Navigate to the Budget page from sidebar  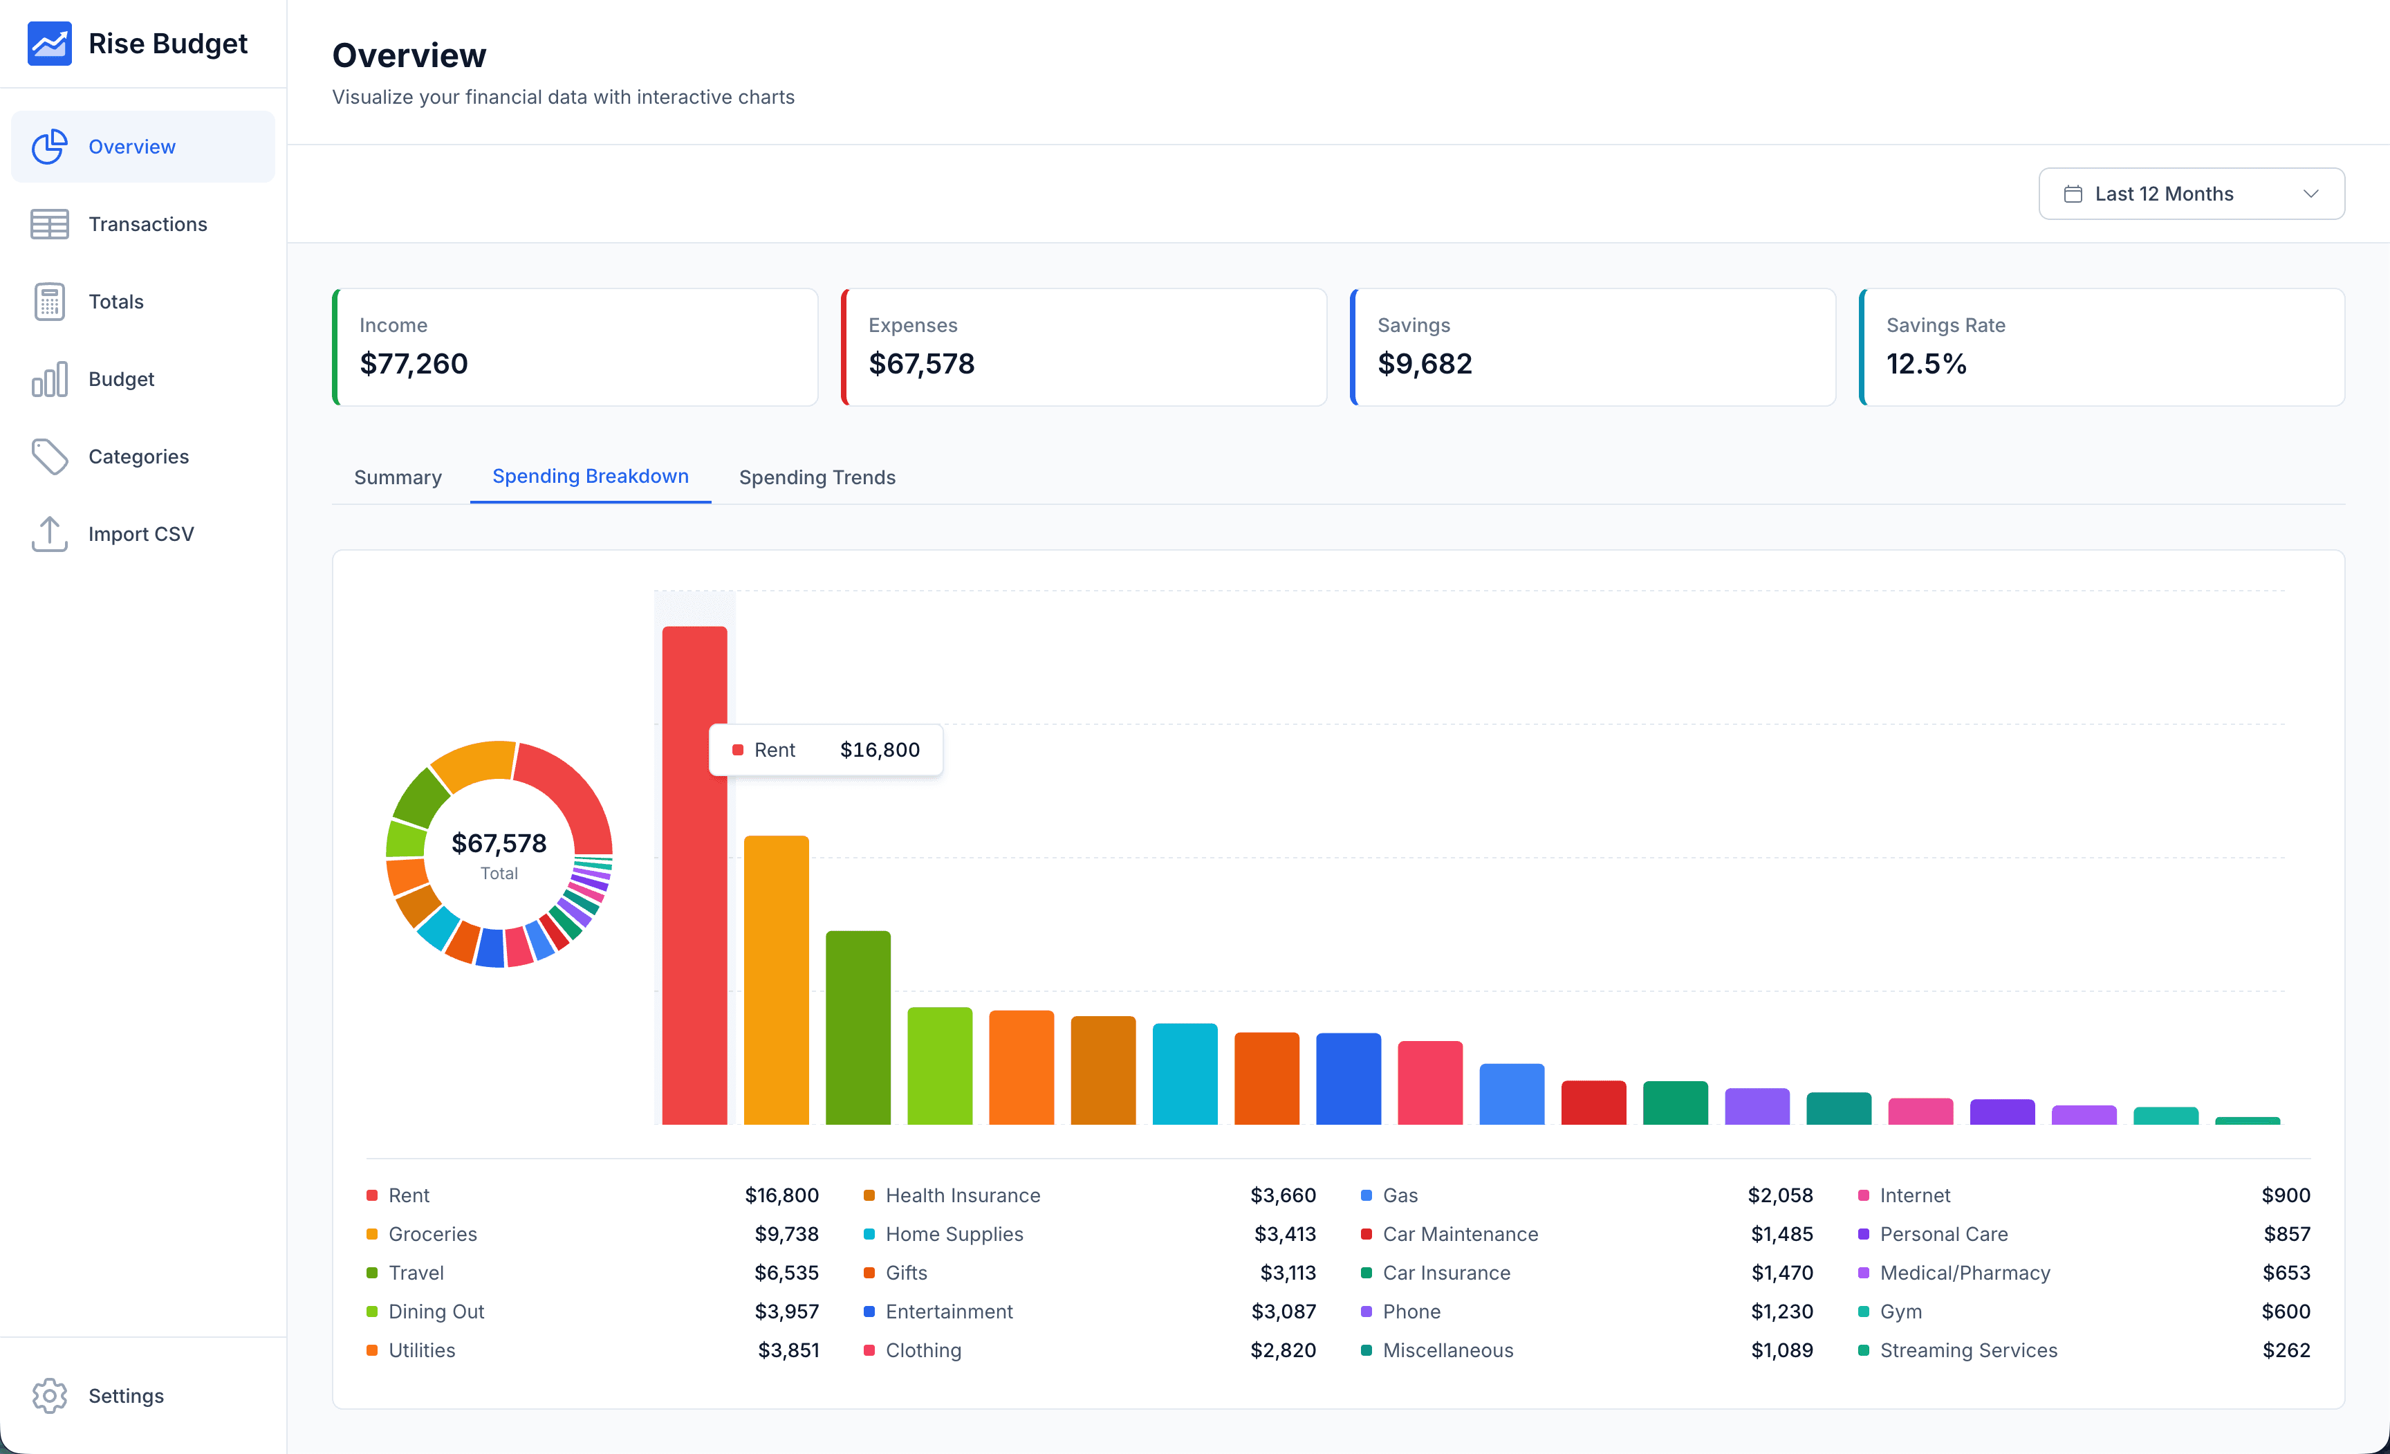click(121, 378)
